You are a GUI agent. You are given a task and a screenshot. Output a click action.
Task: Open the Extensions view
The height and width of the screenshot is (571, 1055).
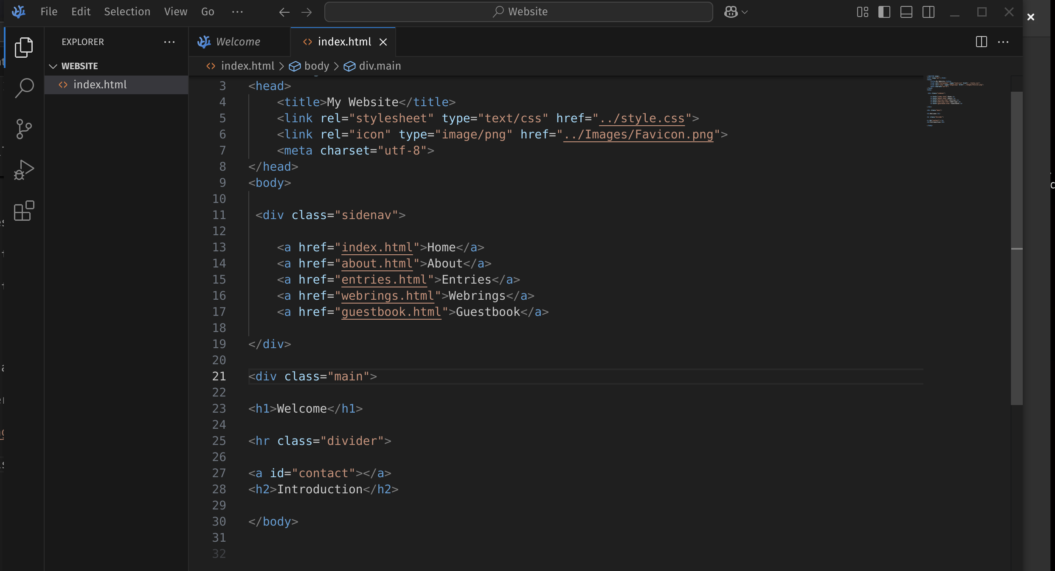tap(24, 211)
